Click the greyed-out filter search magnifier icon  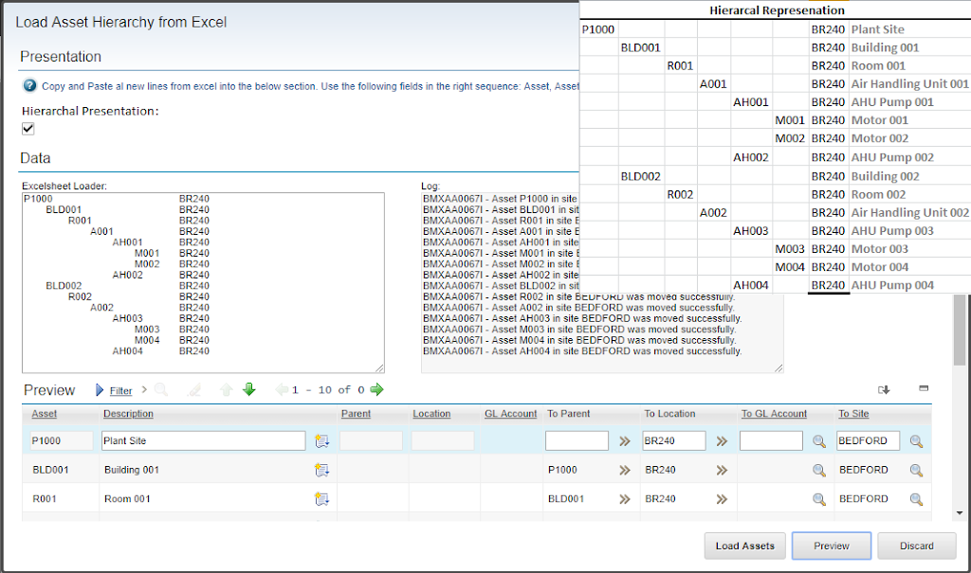pyautogui.click(x=161, y=390)
